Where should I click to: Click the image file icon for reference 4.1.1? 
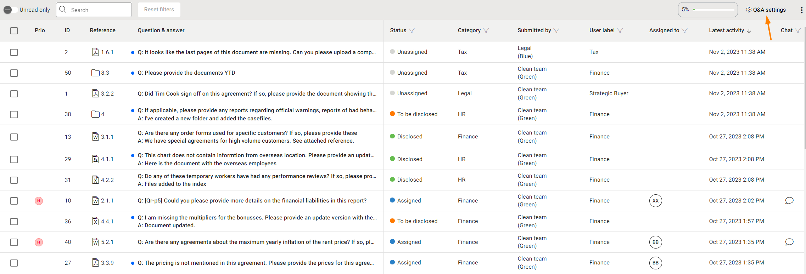tap(95, 159)
